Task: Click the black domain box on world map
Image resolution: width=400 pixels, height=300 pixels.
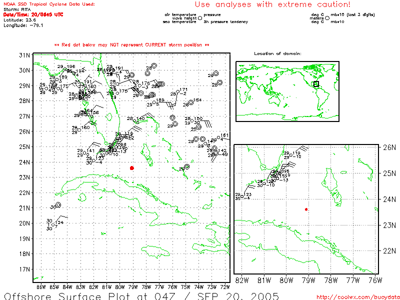Action: click(x=316, y=84)
